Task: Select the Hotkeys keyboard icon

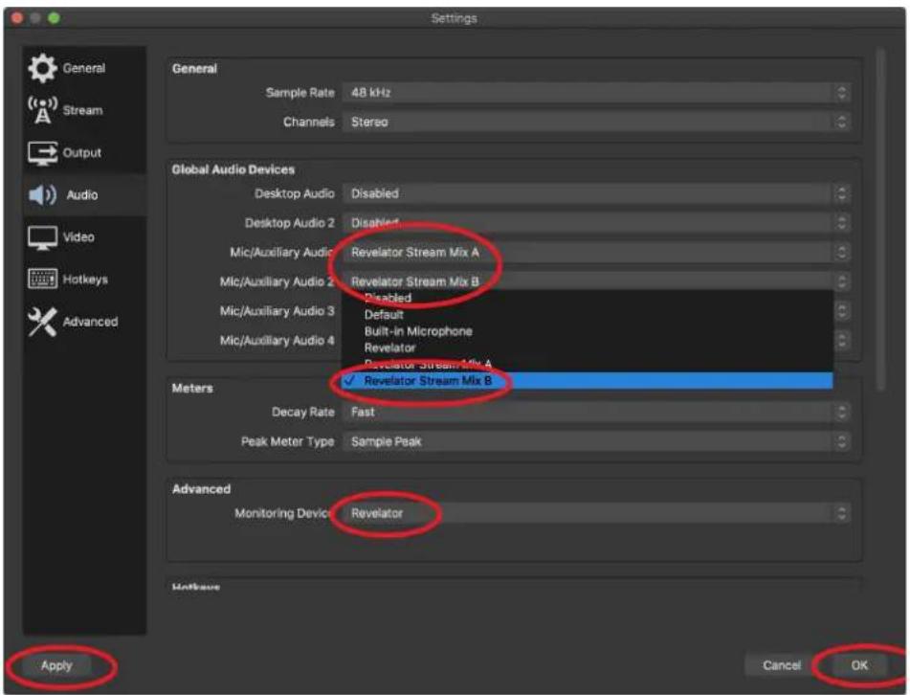Action: coord(42,280)
